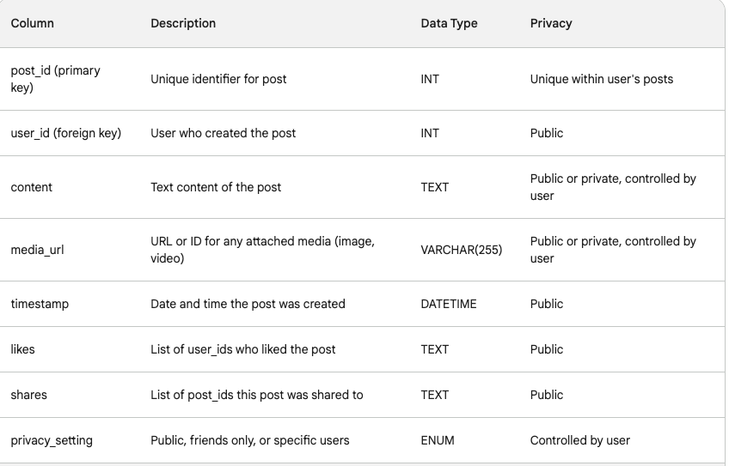Image resolution: width=729 pixels, height=466 pixels.
Task: Click 'List of user_ids who liked the post'
Action: click(243, 349)
